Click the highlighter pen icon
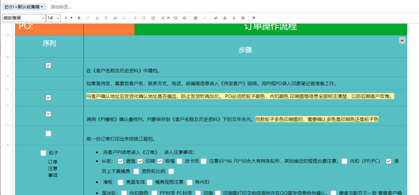Screen dimensions: 419x195 point(115,18)
